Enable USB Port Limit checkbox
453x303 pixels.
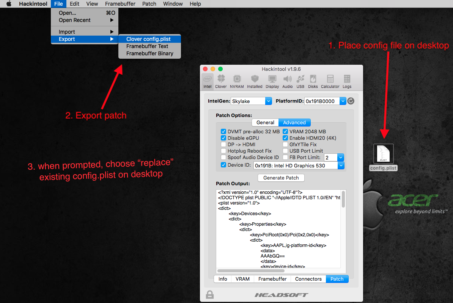[x=285, y=151]
